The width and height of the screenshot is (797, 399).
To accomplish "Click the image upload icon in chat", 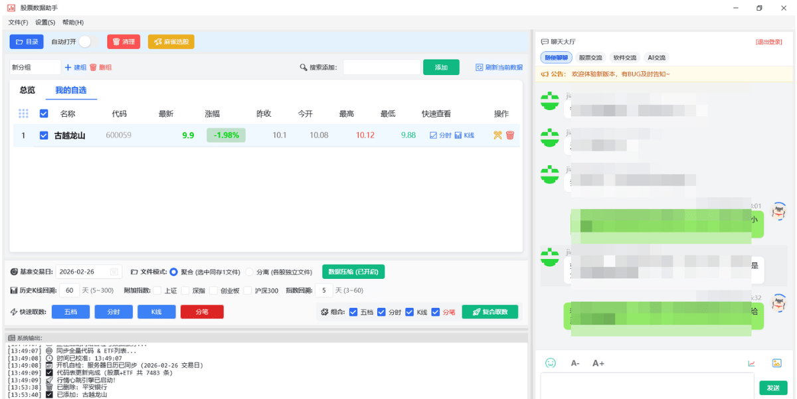I will point(776,363).
